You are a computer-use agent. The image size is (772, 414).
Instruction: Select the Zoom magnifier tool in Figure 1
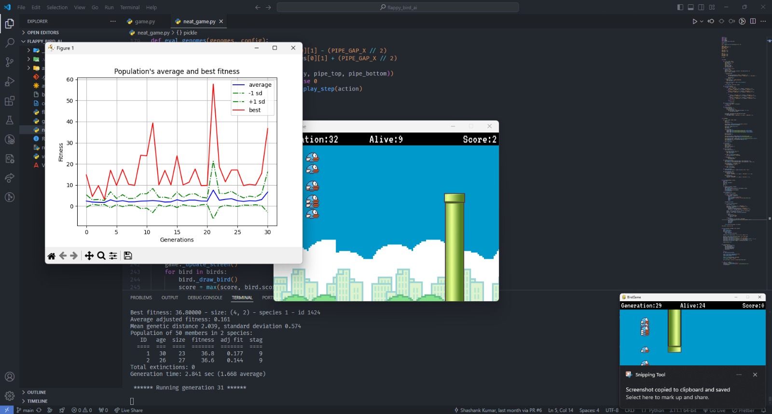(101, 256)
